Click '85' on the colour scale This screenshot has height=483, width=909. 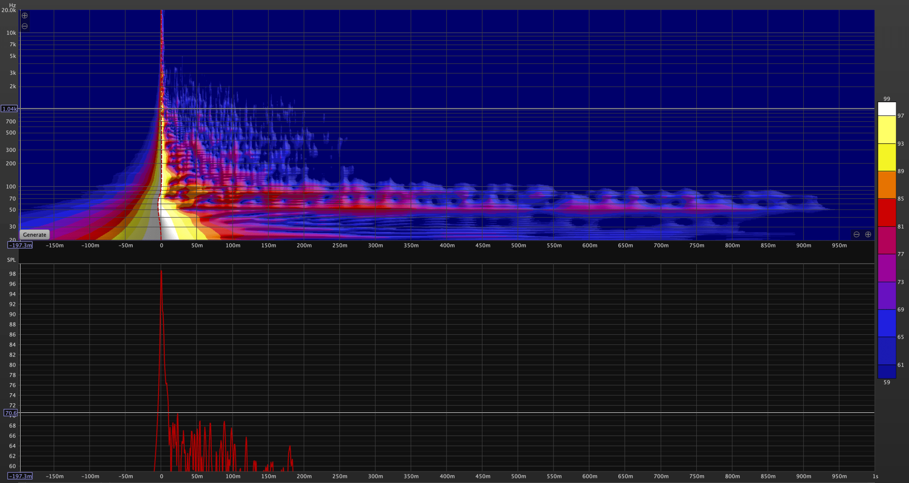click(x=901, y=199)
